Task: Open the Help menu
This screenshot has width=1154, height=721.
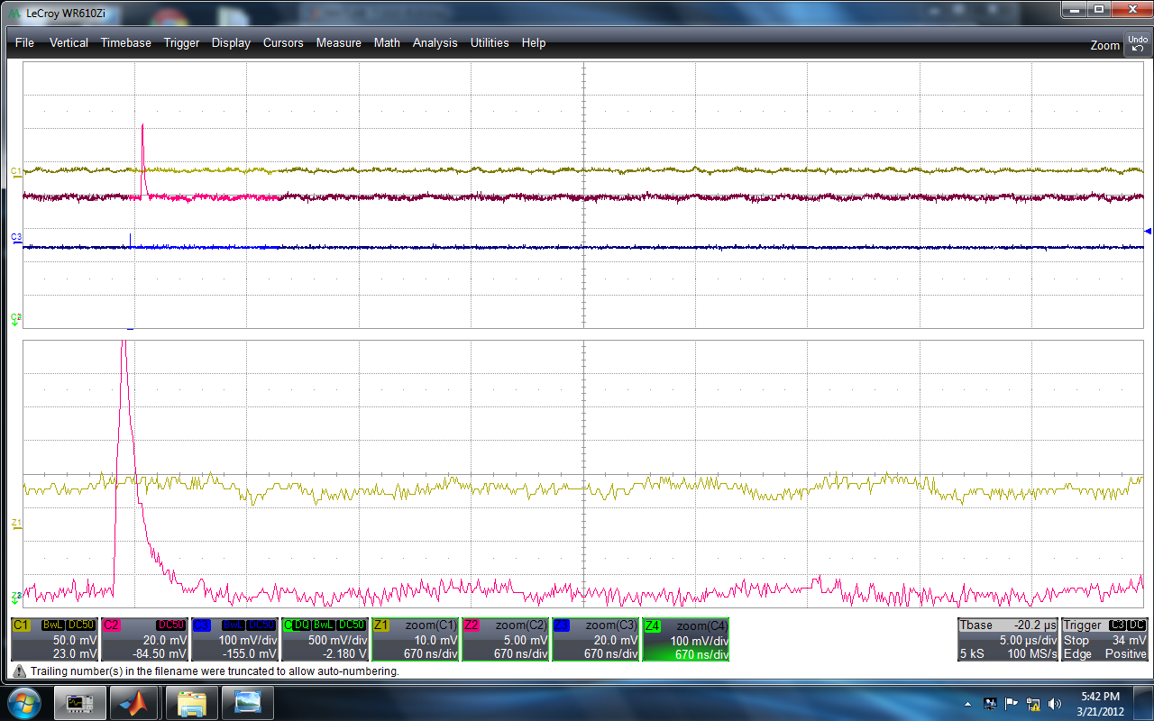Action: tap(534, 42)
